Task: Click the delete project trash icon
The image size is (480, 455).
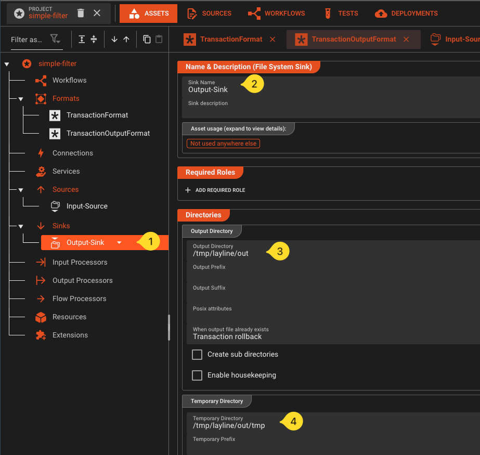Action: 81,13
